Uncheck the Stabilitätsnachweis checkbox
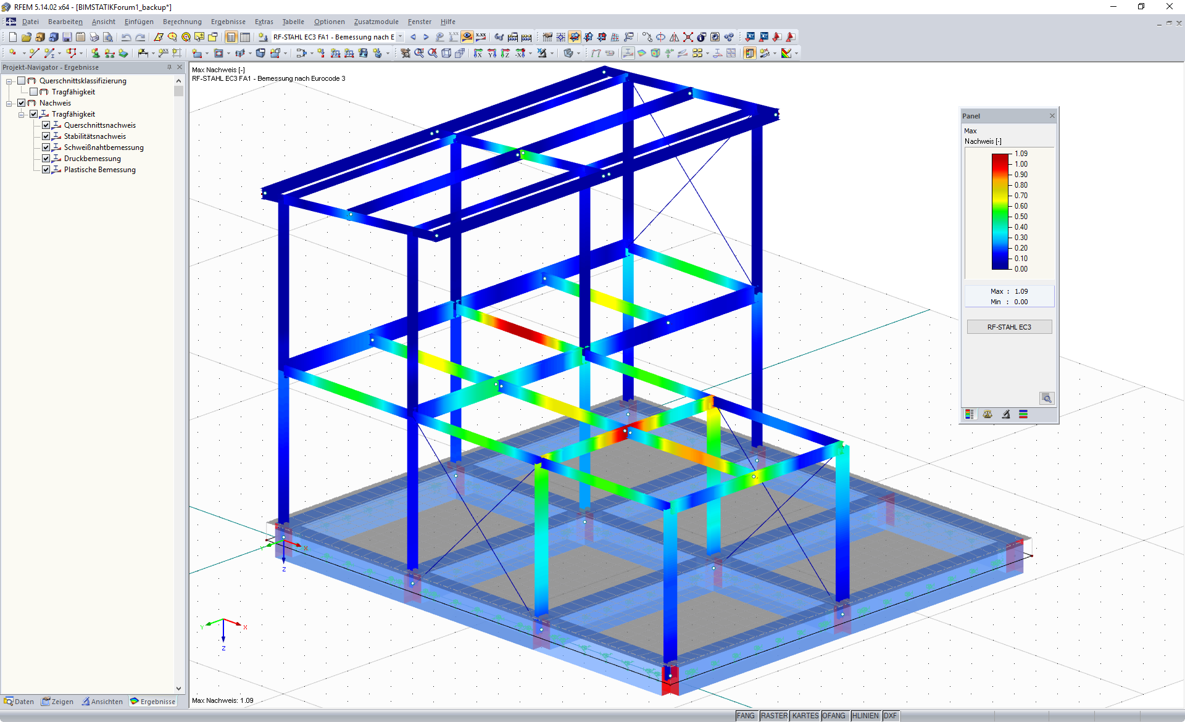 [46, 136]
